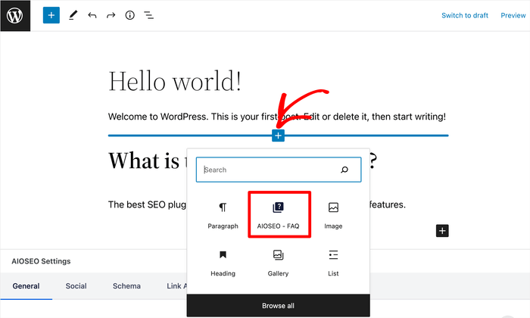Switch to the Social tab
Image resolution: width=530 pixels, height=318 pixels.
76,286
